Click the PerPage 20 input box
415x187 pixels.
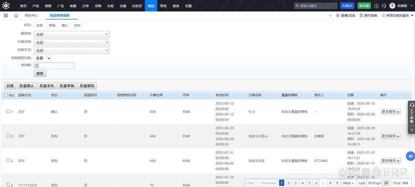click(x=387, y=183)
